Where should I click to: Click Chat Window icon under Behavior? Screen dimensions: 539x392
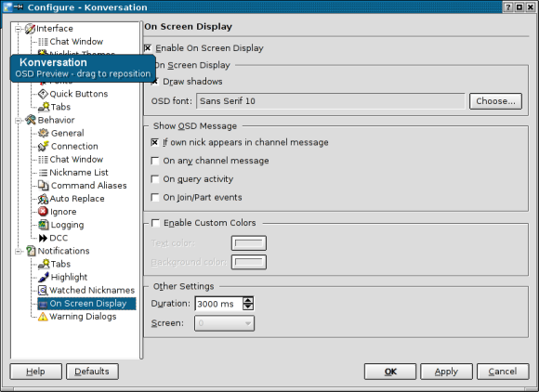tap(43, 160)
